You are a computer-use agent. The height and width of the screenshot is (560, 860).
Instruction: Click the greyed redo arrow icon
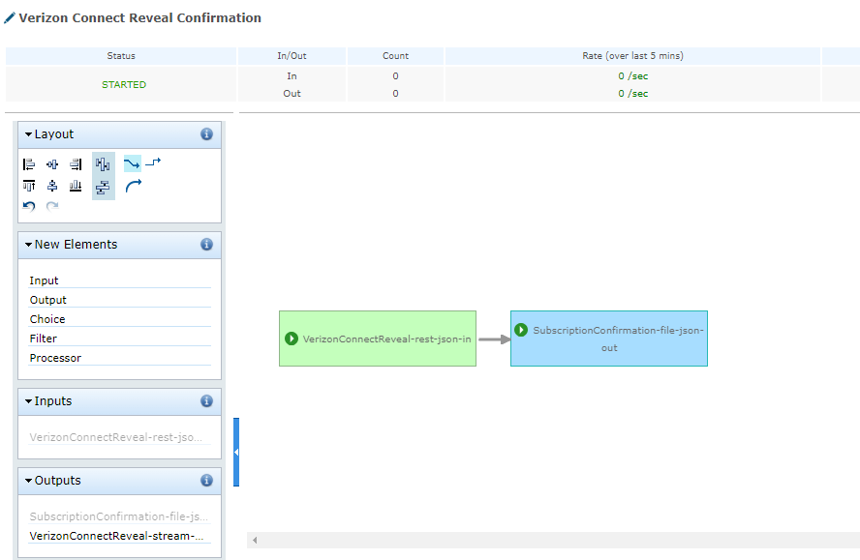coord(52,206)
